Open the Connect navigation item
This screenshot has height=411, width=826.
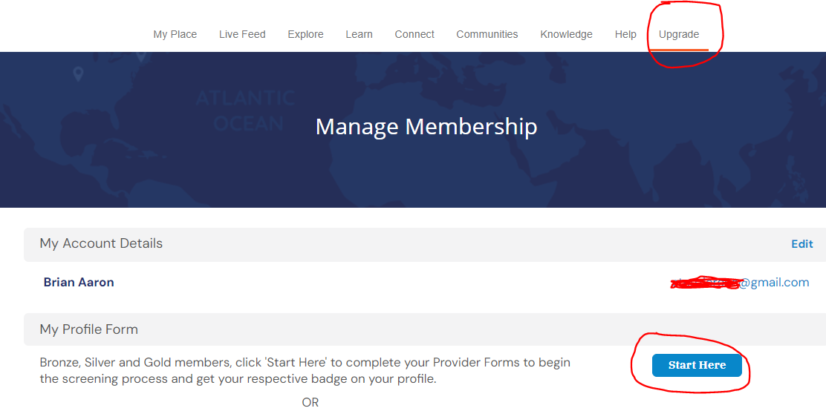pos(414,34)
